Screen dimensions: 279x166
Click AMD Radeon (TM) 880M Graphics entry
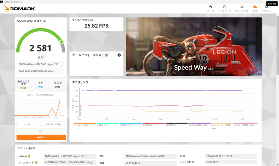tap(40, 71)
